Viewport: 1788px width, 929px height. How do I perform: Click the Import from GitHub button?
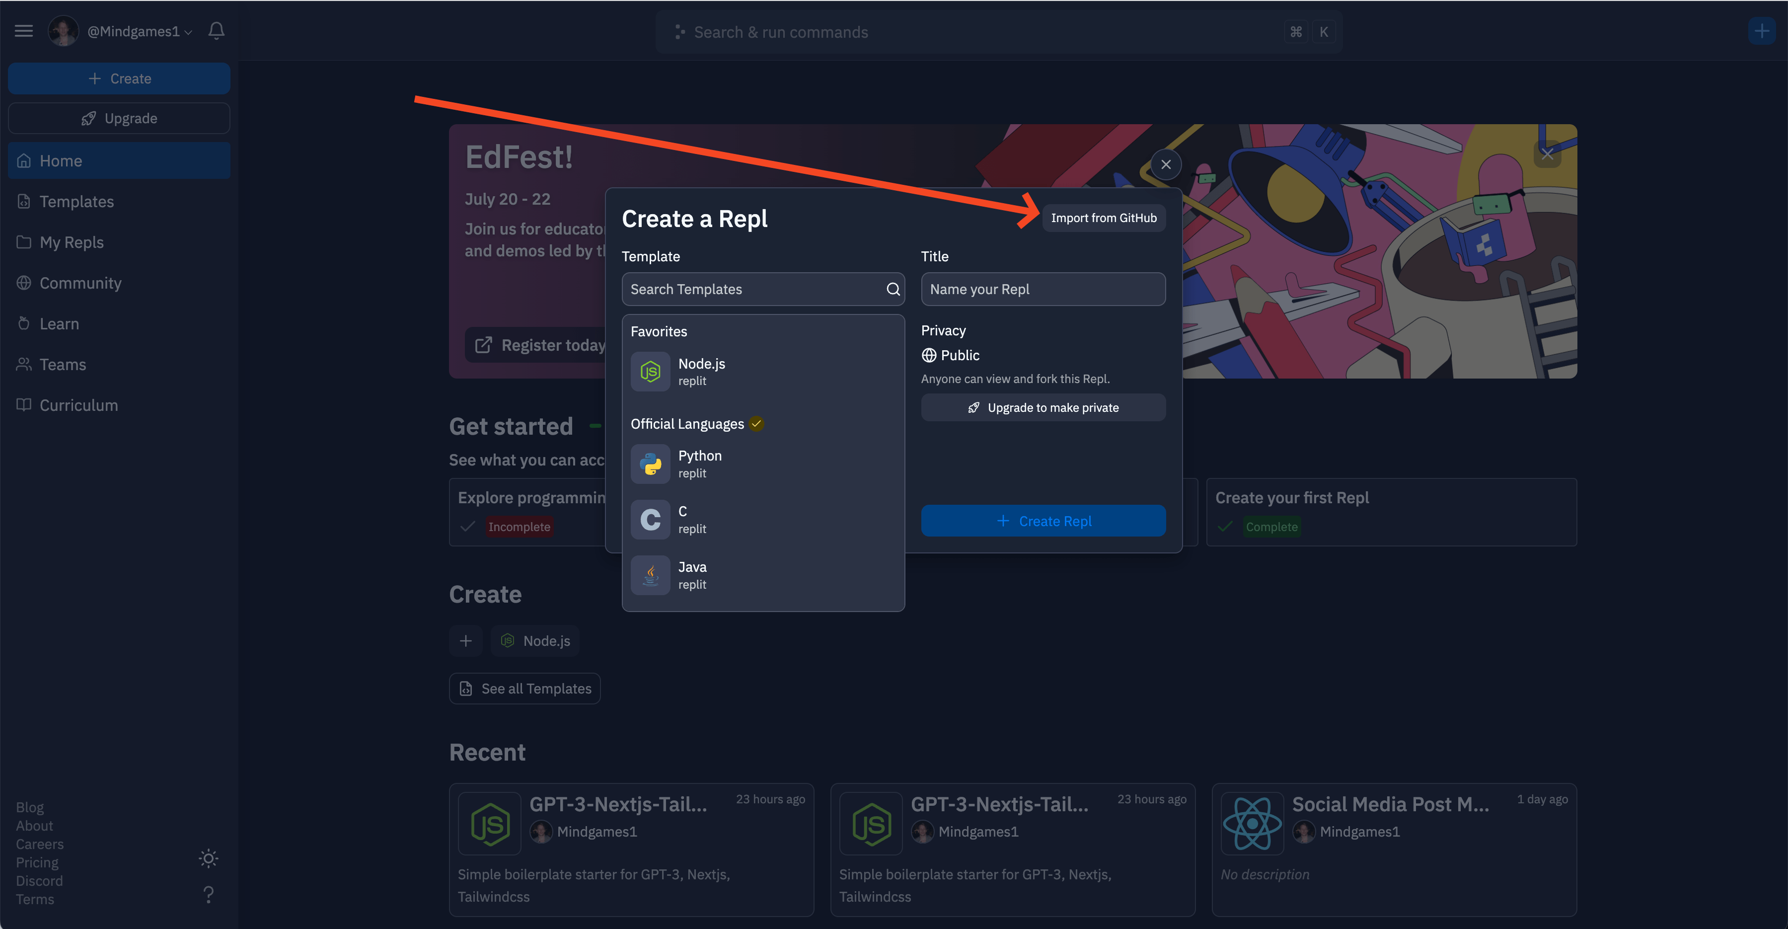coord(1102,218)
